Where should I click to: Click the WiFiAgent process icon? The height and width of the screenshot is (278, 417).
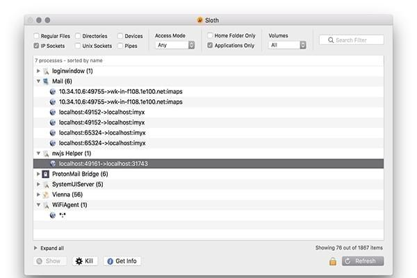click(x=46, y=205)
